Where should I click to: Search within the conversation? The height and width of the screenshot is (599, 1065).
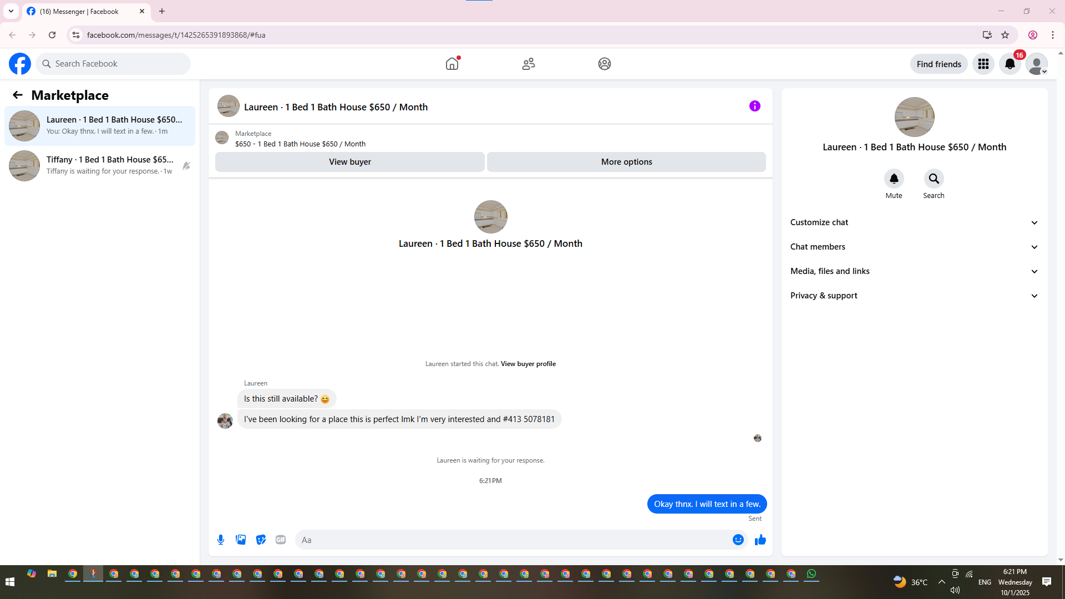(x=934, y=179)
